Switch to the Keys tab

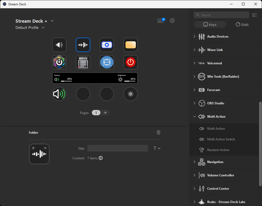tap(210, 25)
